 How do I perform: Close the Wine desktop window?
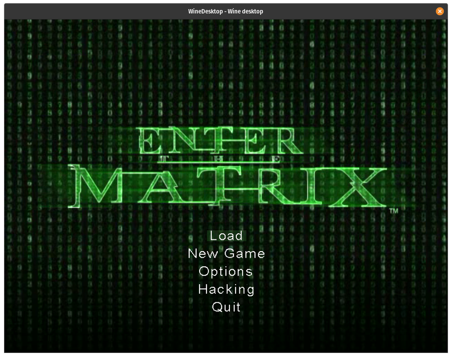click(x=439, y=11)
